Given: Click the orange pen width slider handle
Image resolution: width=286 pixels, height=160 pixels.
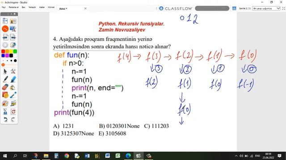Looking at the screenshot, I should tap(3, 65).
